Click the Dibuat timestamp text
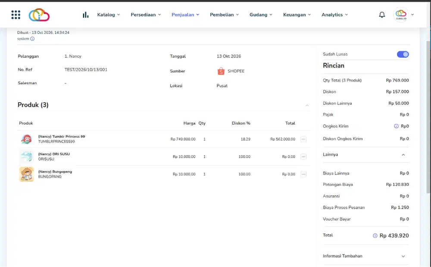Image resolution: width=431 pixels, height=267 pixels. (43, 33)
